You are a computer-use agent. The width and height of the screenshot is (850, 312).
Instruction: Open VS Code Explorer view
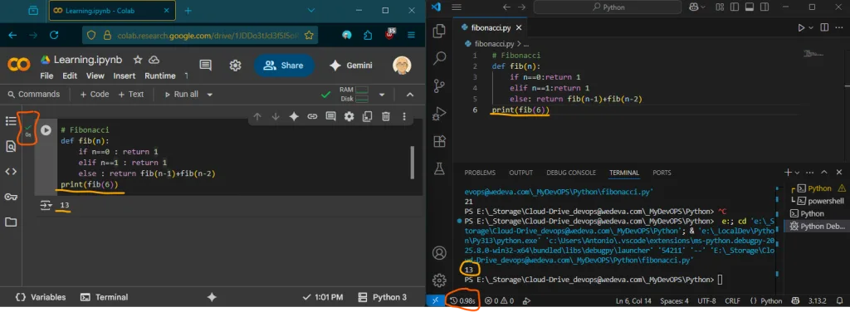click(440, 31)
